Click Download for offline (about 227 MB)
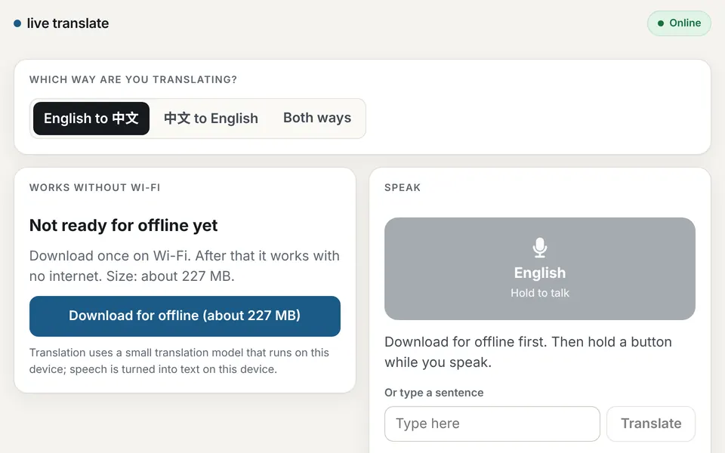The image size is (725, 453). (x=185, y=316)
